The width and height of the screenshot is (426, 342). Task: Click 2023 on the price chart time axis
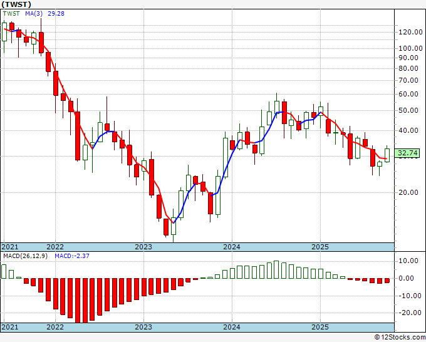click(x=143, y=247)
